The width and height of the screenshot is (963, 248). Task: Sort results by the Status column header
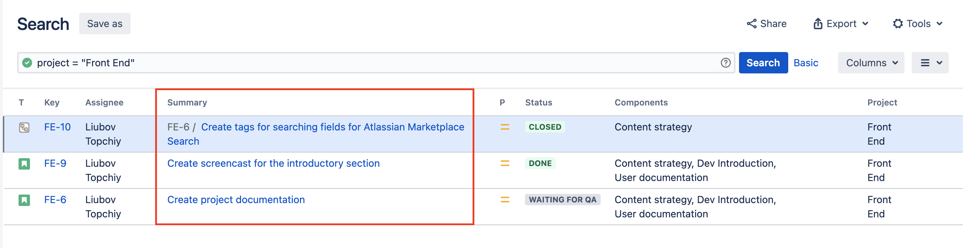point(538,103)
